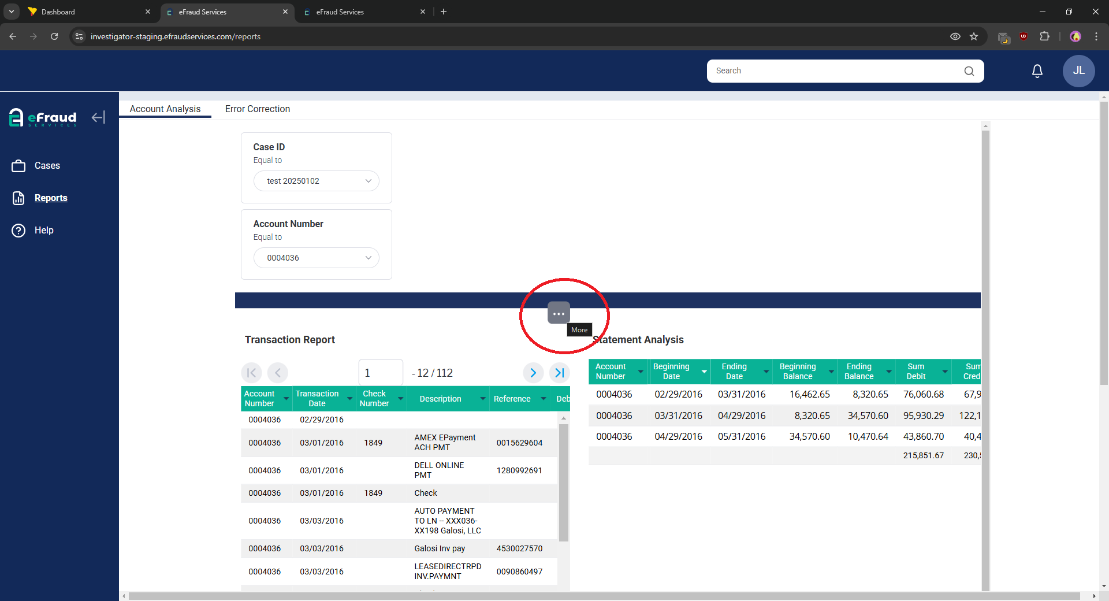
Task: Open notifications bell
Action: click(1037, 71)
